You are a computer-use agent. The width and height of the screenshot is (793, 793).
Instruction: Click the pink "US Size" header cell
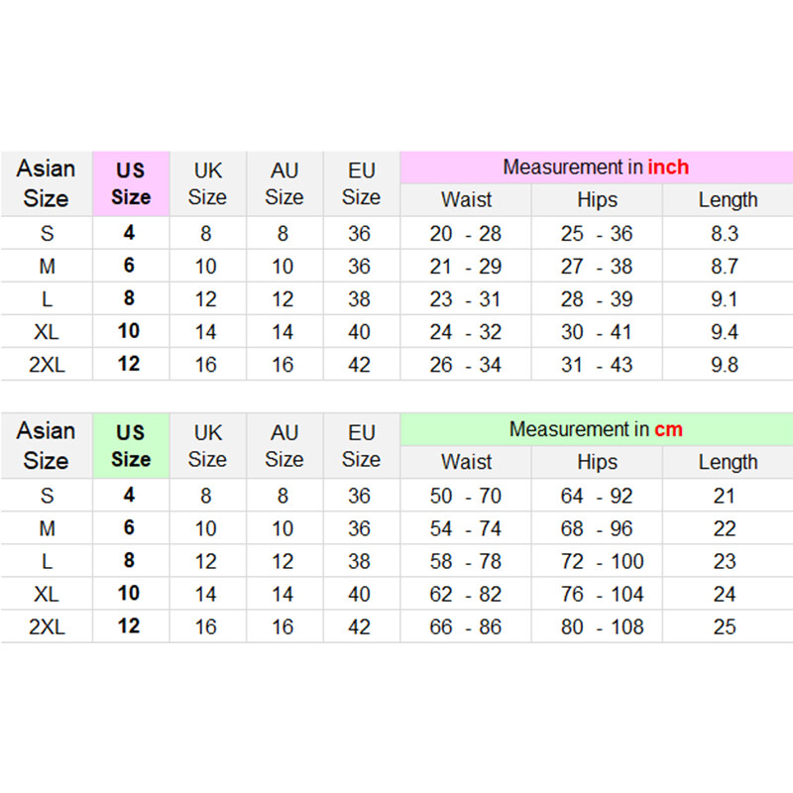tap(130, 183)
